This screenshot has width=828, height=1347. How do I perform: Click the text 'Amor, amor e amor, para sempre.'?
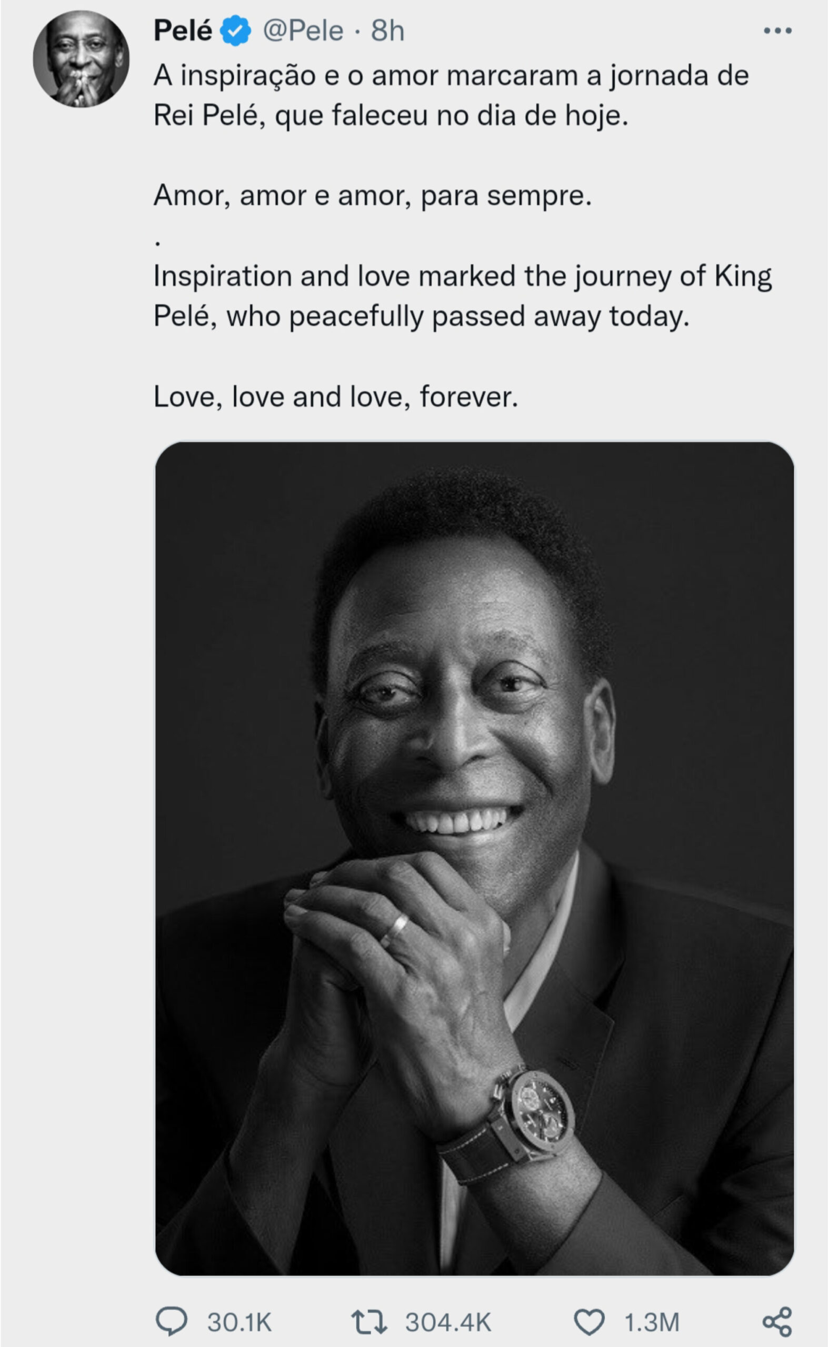(x=372, y=195)
